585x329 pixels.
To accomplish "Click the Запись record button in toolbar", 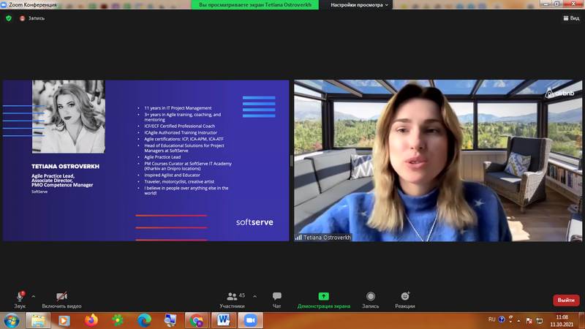I will click(371, 300).
